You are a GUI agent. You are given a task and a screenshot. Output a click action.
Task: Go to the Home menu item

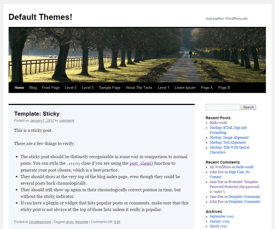pos(19,88)
